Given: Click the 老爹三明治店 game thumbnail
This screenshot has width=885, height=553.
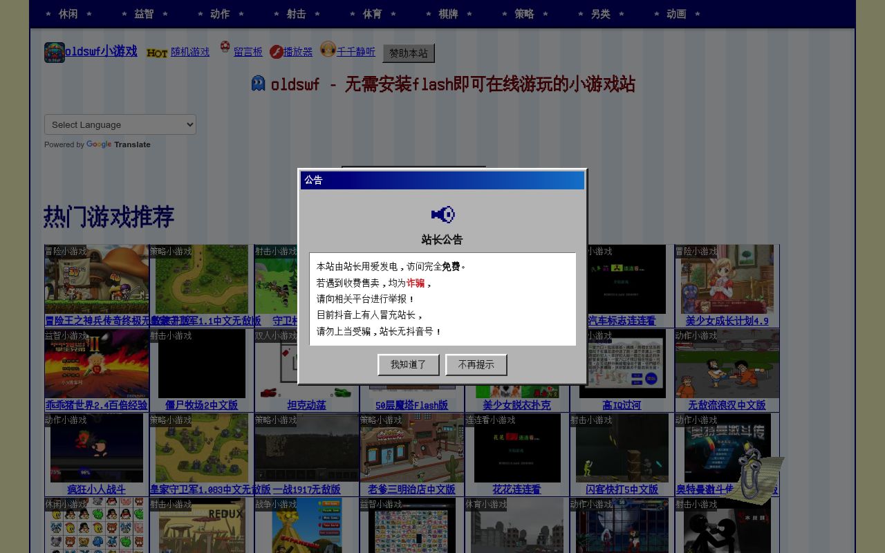Looking at the screenshot, I should pos(411,448).
